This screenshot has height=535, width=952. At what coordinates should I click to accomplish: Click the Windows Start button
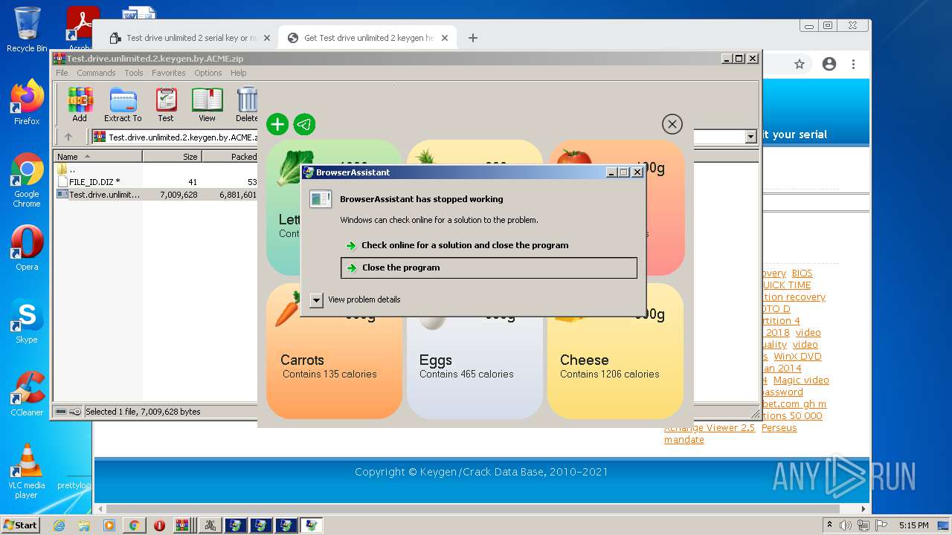tap(21, 525)
